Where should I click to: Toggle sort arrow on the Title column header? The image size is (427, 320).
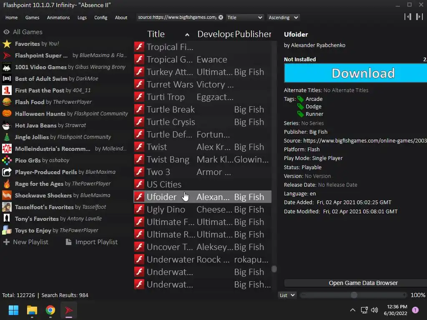(187, 35)
